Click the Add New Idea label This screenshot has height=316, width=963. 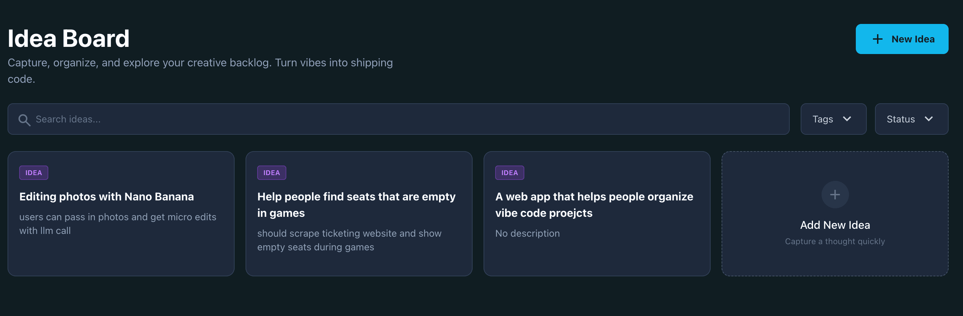pyautogui.click(x=835, y=225)
